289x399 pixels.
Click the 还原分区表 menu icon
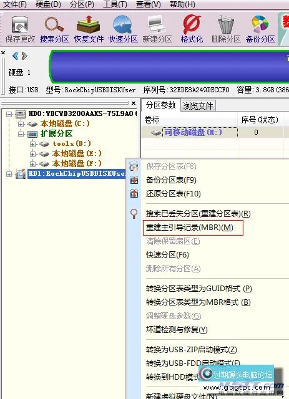click(134, 194)
